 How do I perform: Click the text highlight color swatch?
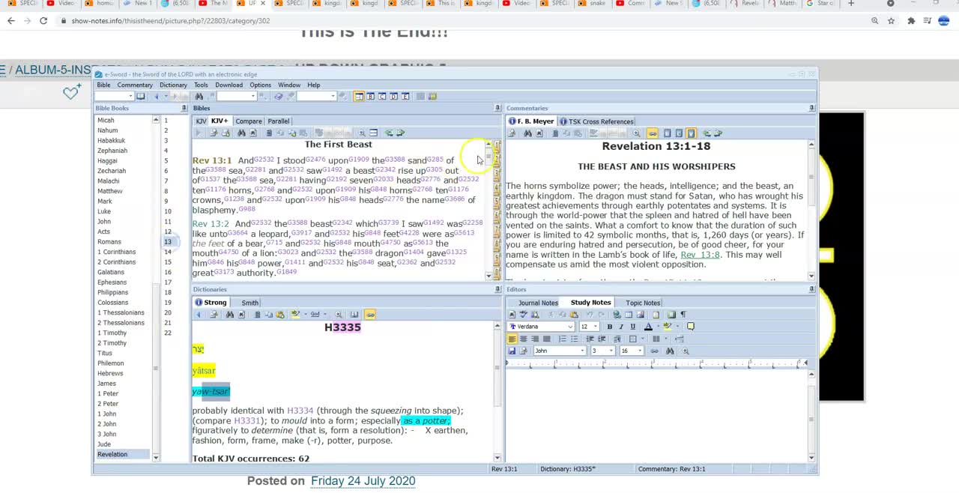pos(667,327)
